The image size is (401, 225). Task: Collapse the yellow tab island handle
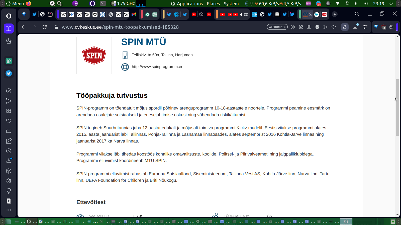coord(164,14)
